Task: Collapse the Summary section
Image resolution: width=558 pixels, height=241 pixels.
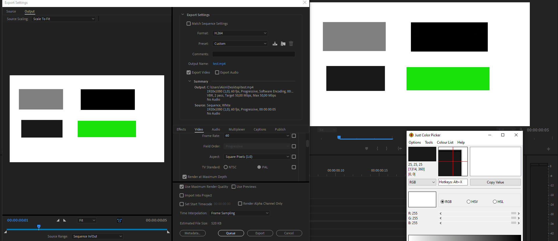Action: click(x=189, y=81)
